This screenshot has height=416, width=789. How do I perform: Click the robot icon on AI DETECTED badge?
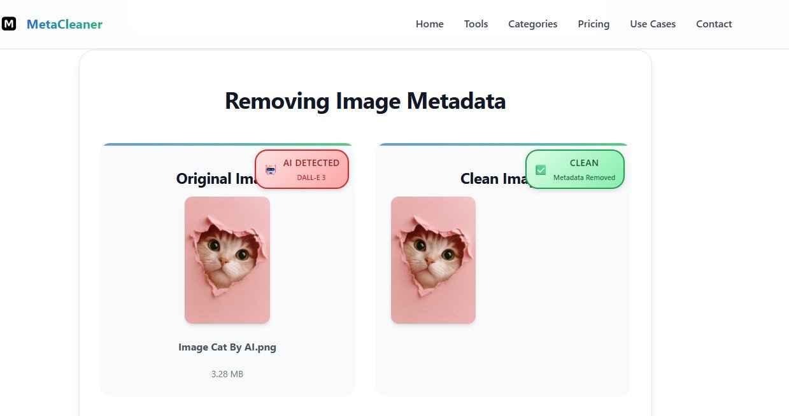click(x=270, y=170)
